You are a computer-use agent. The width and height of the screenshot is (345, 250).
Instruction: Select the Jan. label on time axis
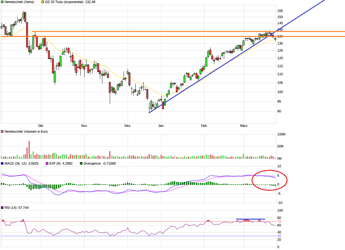click(161, 126)
